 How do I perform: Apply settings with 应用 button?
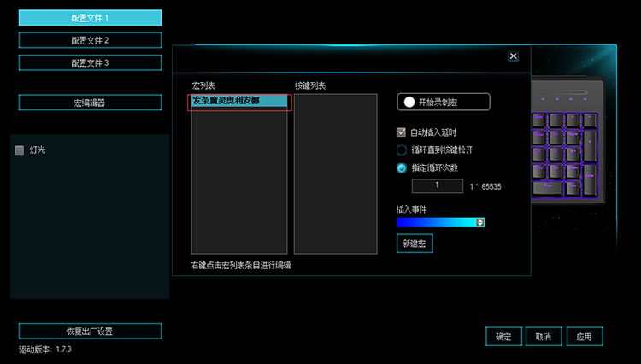click(x=585, y=337)
